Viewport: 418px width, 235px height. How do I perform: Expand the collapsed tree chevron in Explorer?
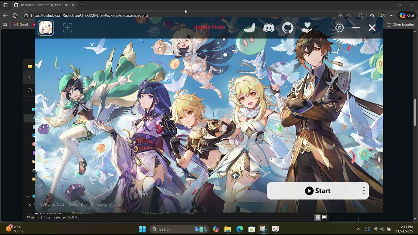30,205
